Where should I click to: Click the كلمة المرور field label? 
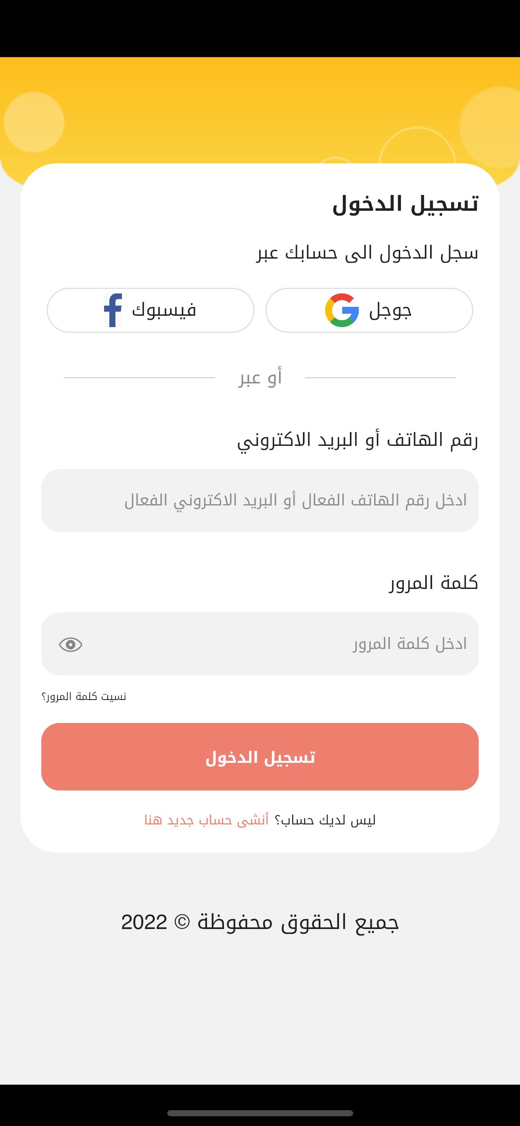coord(434,583)
